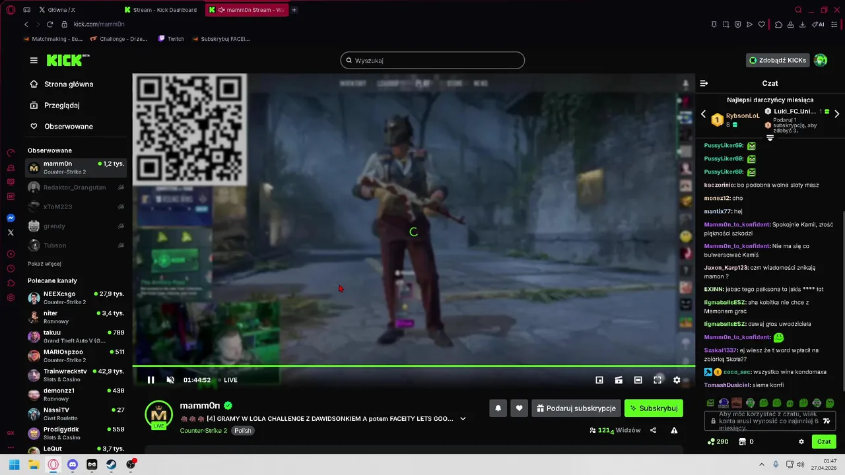Show more followed channels 'Pokaż więcej'
The image size is (845, 475).
pos(44,264)
